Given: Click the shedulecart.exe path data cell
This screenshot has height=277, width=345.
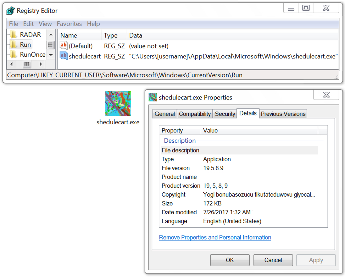Looking at the screenshot, I should tap(233, 56).
